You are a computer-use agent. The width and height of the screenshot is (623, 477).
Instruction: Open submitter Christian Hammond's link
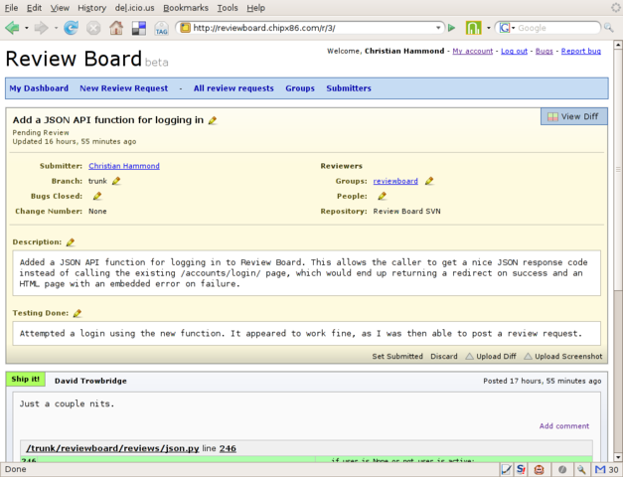[124, 166]
